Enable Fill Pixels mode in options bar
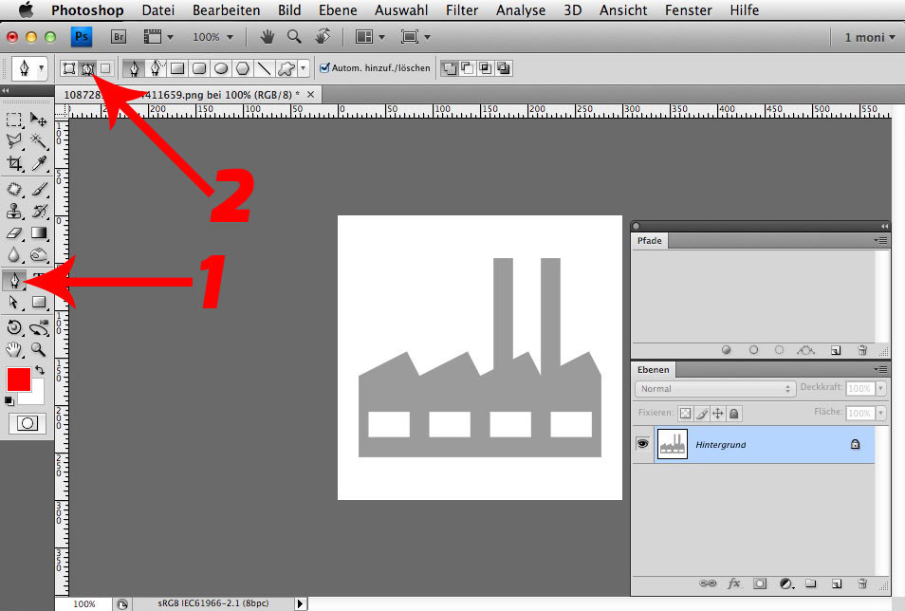905x611 pixels. [105, 68]
